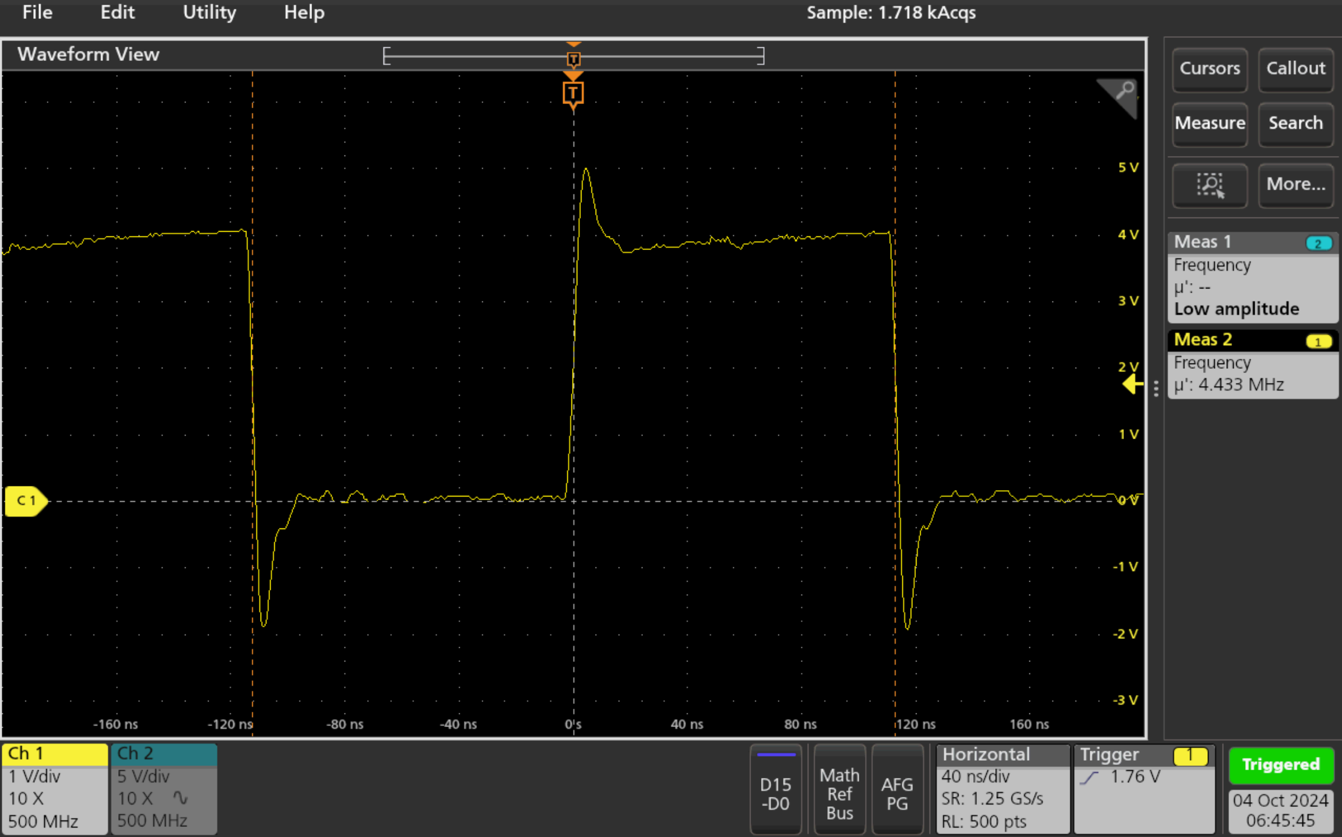Click the Measure button
Viewport: 1342px width, 837px height.
[x=1209, y=123]
